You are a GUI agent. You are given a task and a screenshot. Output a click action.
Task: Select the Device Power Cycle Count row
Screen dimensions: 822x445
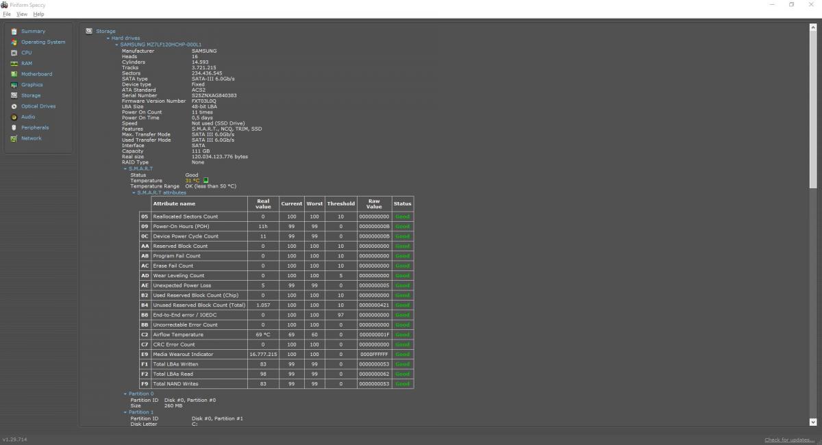(x=277, y=236)
